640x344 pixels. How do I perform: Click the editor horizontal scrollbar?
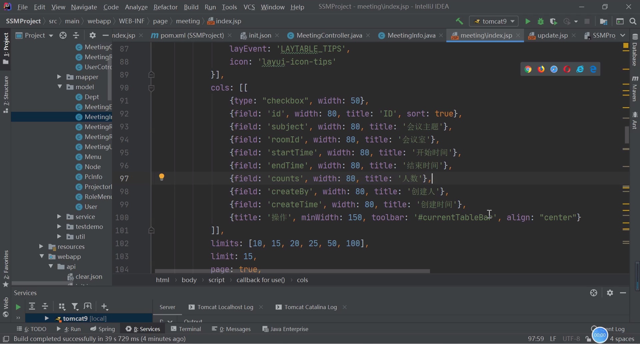tap(292, 271)
